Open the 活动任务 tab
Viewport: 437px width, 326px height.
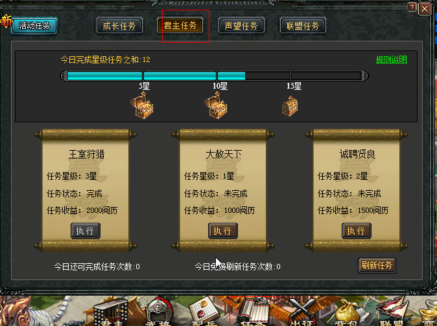tap(34, 26)
